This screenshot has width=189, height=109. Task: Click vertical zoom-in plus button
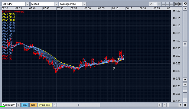(185, 84)
